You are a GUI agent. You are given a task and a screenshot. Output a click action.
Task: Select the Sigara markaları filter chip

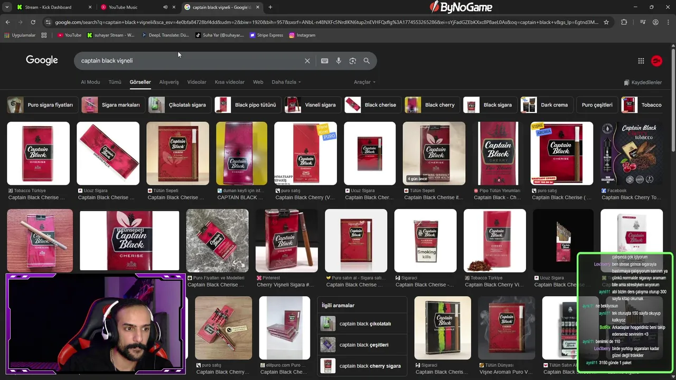(112, 105)
